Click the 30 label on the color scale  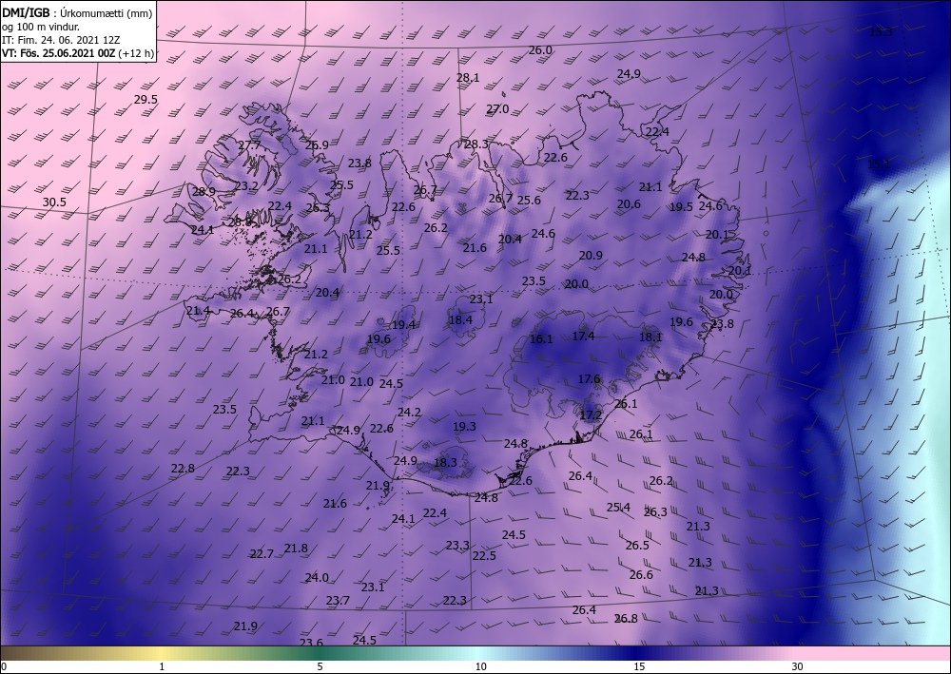click(x=798, y=667)
